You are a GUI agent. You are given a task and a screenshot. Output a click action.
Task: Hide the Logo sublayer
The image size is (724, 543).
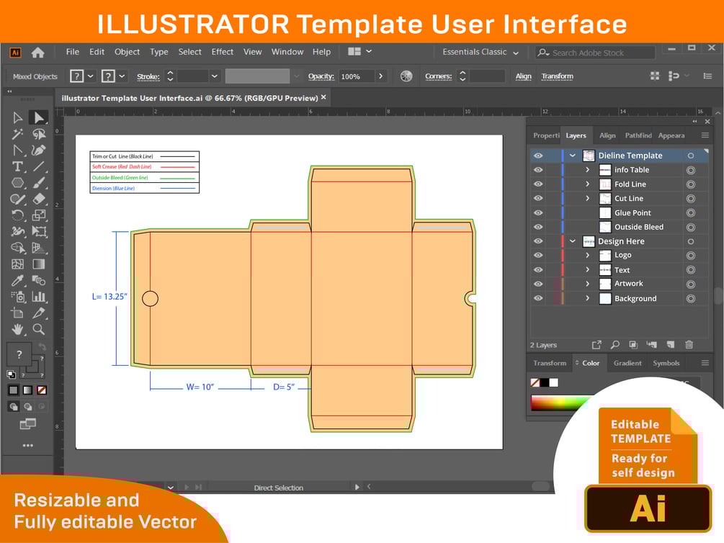tap(538, 256)
